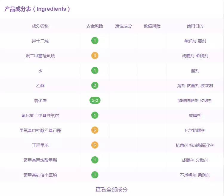
Task: Click the 致痘风险 column header
Action: (x=152, y=26)
